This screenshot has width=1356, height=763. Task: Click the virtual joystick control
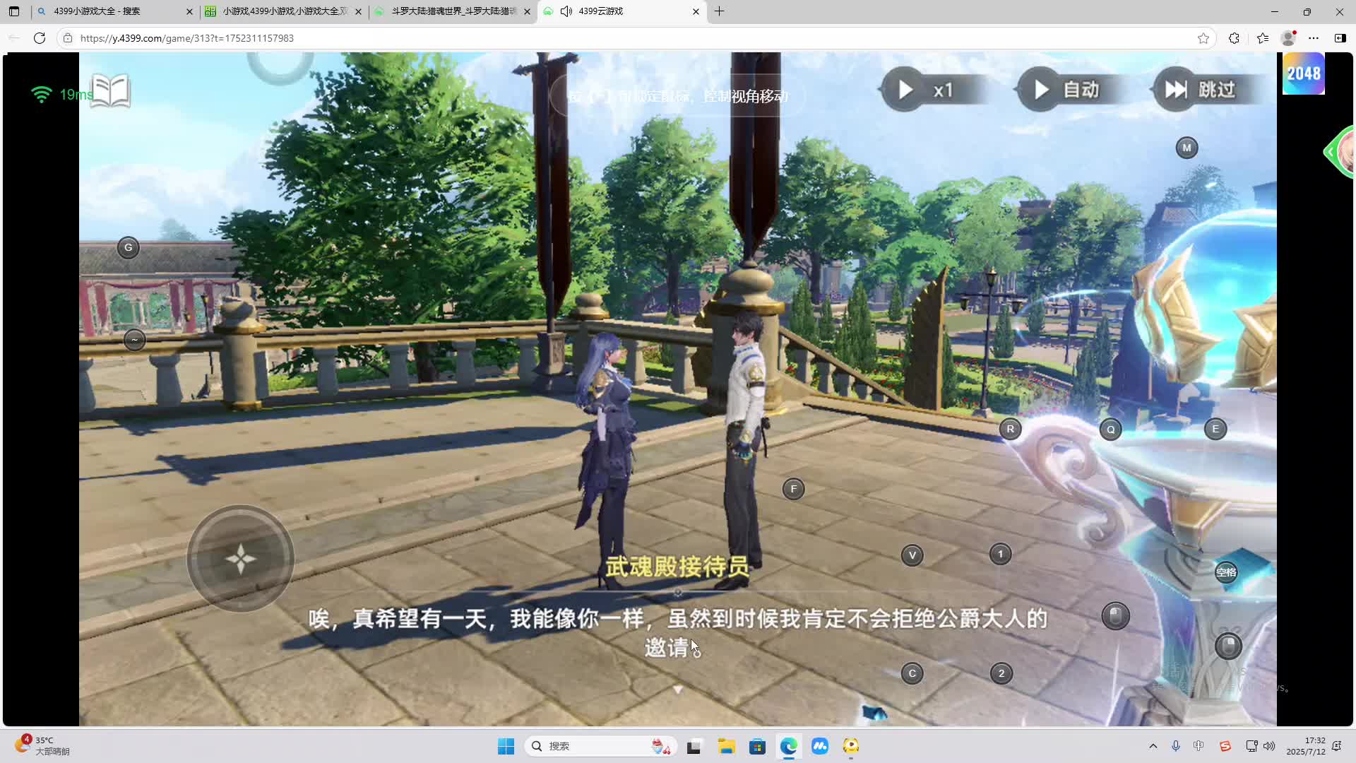click(240, 559)
